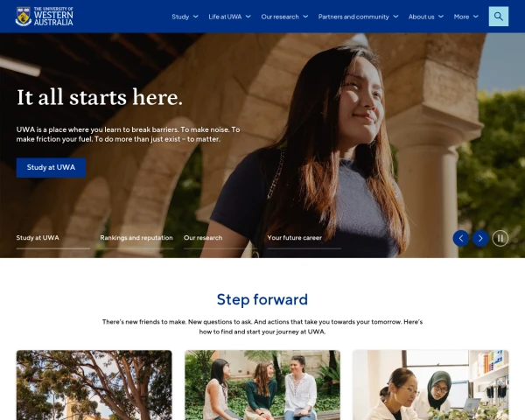Expand the Study menu chevron

click(196, 17)
